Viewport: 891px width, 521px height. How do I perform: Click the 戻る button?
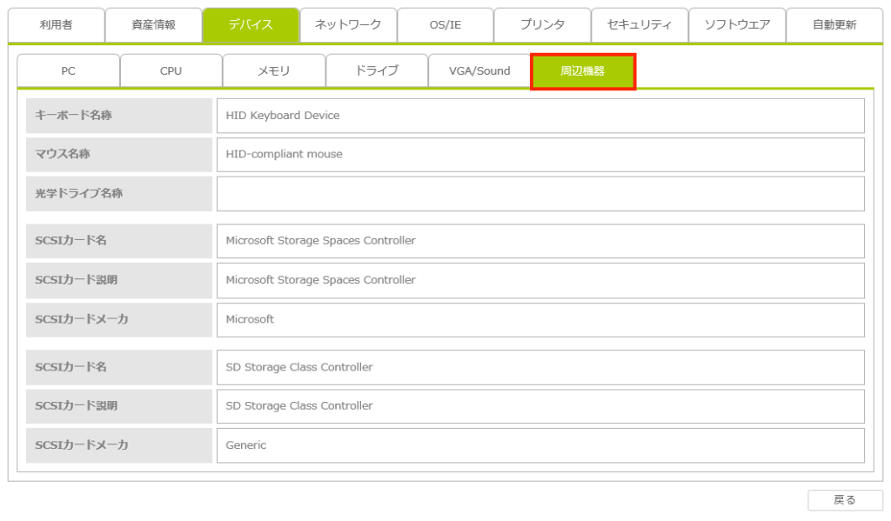845,500
